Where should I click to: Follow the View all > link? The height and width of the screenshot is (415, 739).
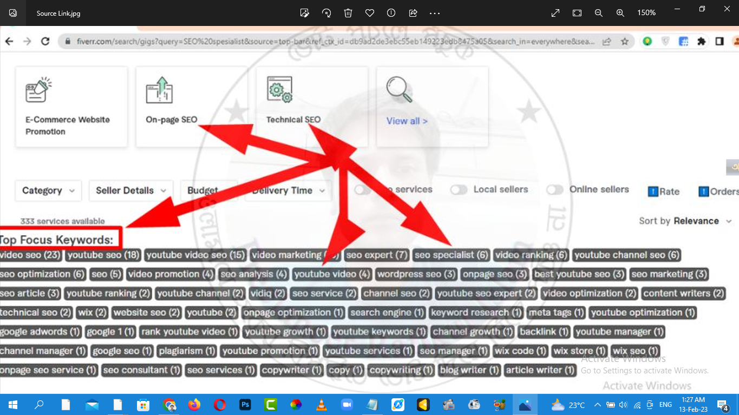click(407, 121)
